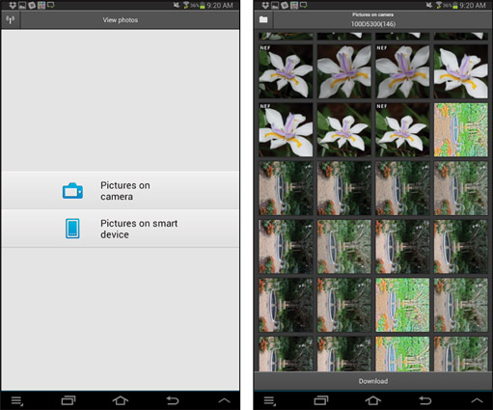Select second flower thumbnail in the first full row
The image size is (493, 410).
click(x=344, y=71)
